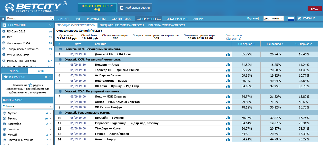Switch to Линия tab in sidebar

pyautogui.click(x=14, y=71)
